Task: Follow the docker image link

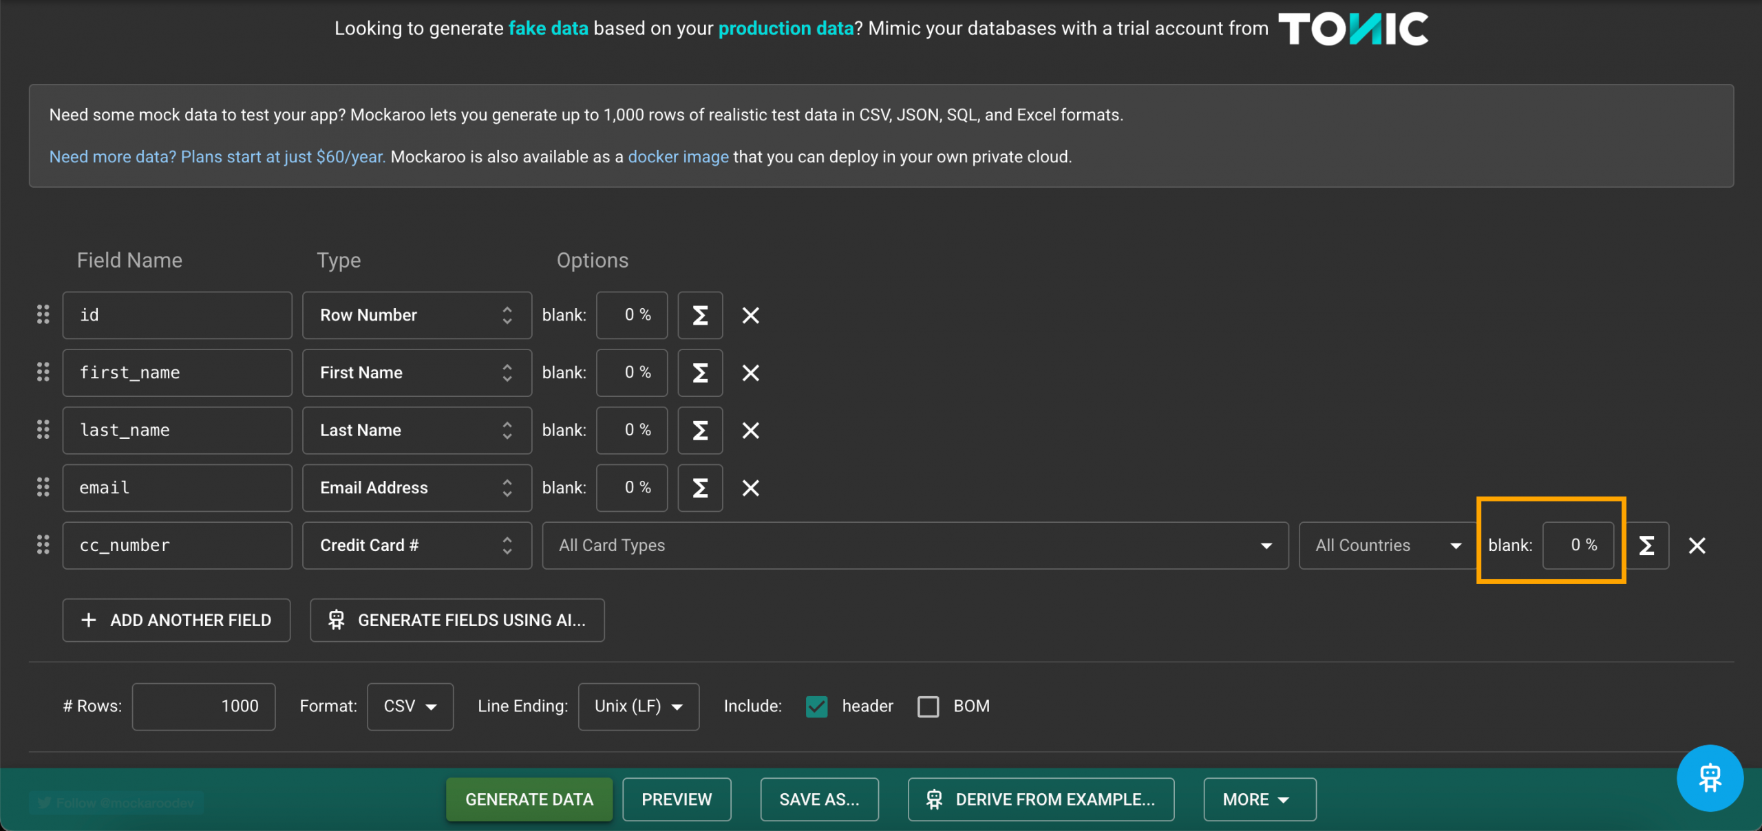Action: pyautogui.click(x=678, y=157)
